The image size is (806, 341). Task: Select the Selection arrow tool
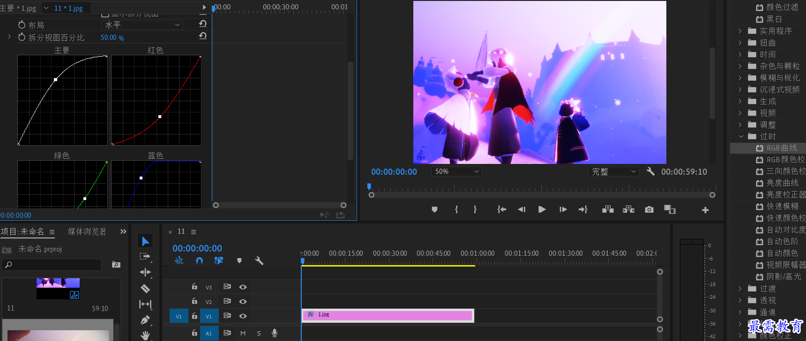[x=145, y=241]
